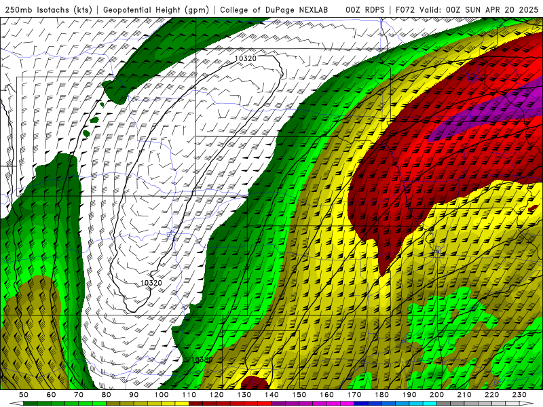
Task: Pick the olive swatch starting at 80
Action: click(x=113, y=404)
